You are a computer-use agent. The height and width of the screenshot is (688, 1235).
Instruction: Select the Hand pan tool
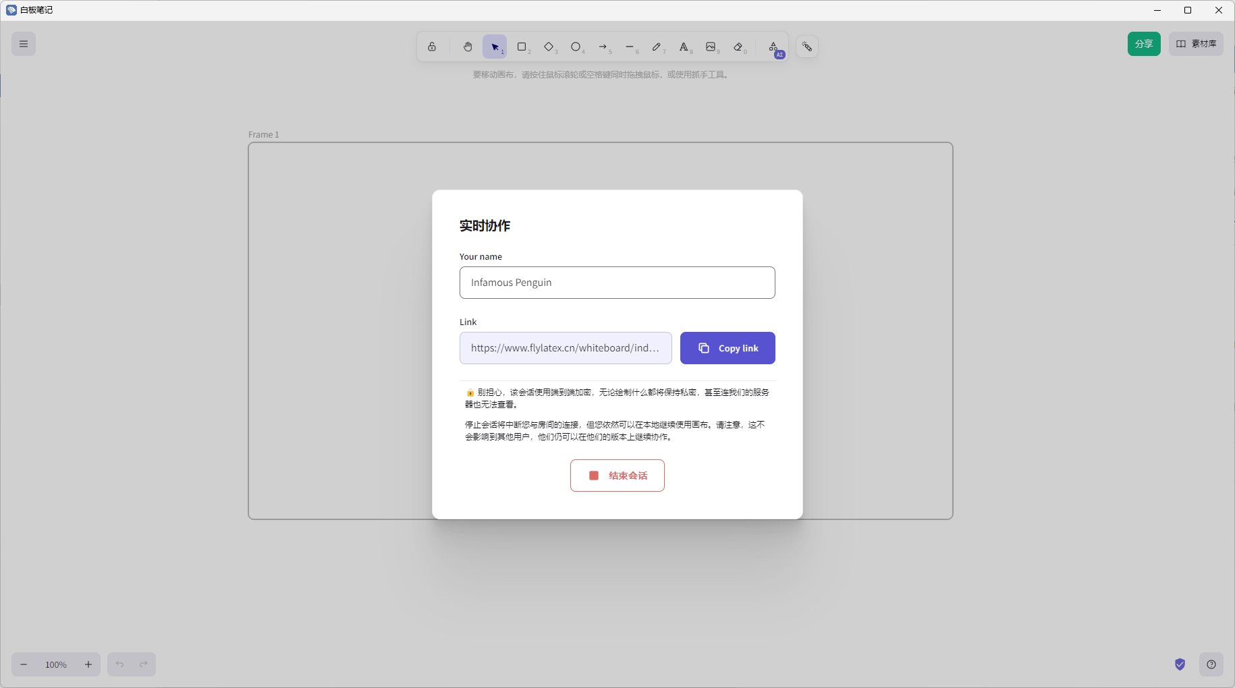[x=468, y=47]
